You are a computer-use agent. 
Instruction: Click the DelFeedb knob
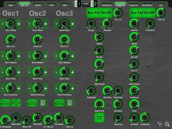point(91,91)
